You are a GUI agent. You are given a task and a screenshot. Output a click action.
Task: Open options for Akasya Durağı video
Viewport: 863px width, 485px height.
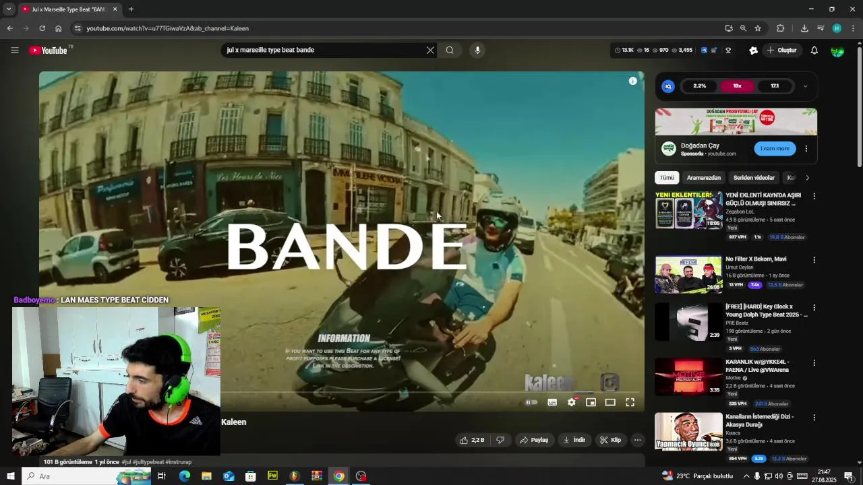(x=814, y=418)
